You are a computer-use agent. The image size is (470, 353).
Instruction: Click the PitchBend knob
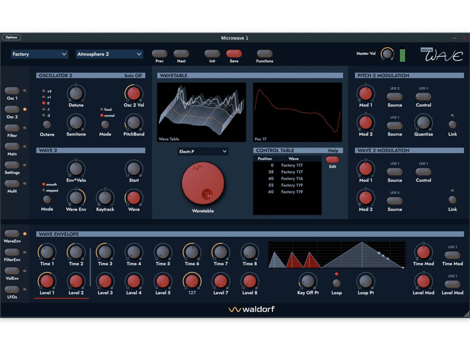134,122
